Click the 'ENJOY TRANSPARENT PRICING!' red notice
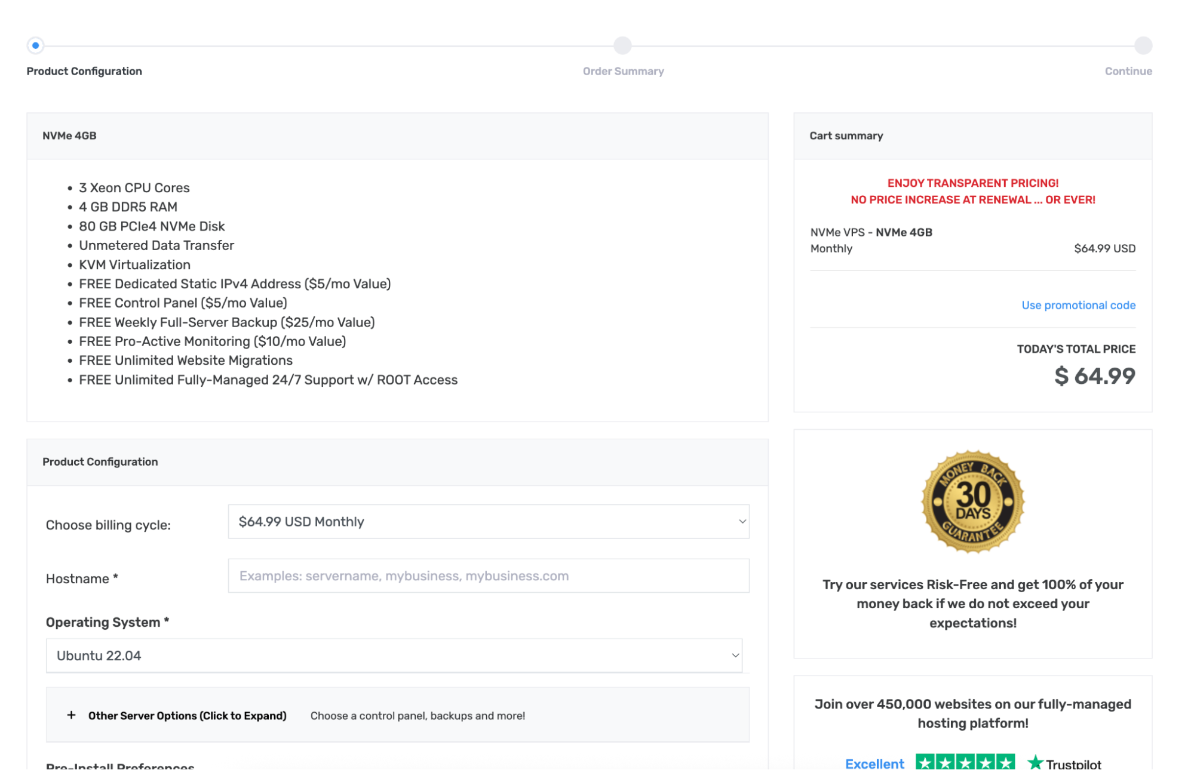The height and width of the screenshot is (770, 1194). tap(973, 183)
